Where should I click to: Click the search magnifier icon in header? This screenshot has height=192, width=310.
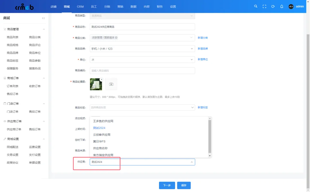coord(256,6)
